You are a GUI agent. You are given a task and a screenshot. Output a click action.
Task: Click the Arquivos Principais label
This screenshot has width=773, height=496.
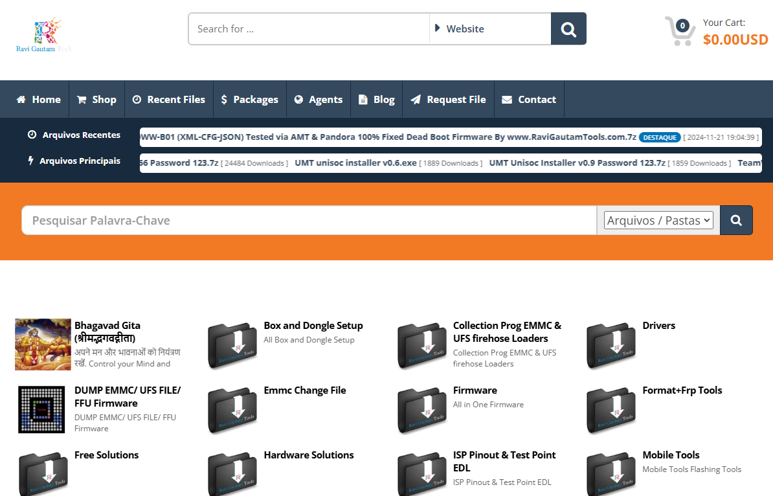click(80, 161)
